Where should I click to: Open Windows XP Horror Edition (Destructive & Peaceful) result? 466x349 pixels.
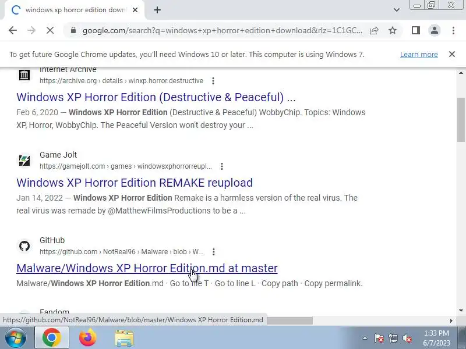(156, 97)
